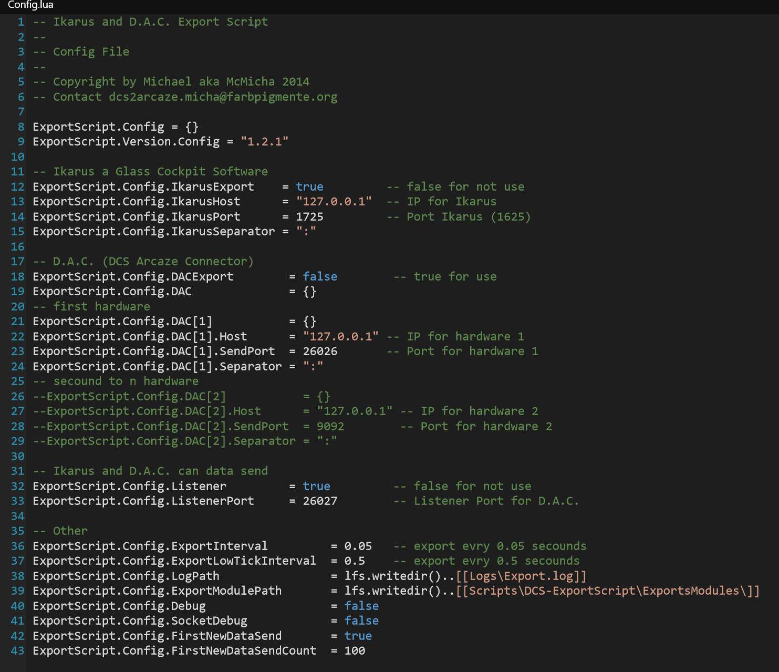This screenshot has height=672, width=779.
Task: Click the 'false' value of SocketDebug
Action: coord(362,621)
